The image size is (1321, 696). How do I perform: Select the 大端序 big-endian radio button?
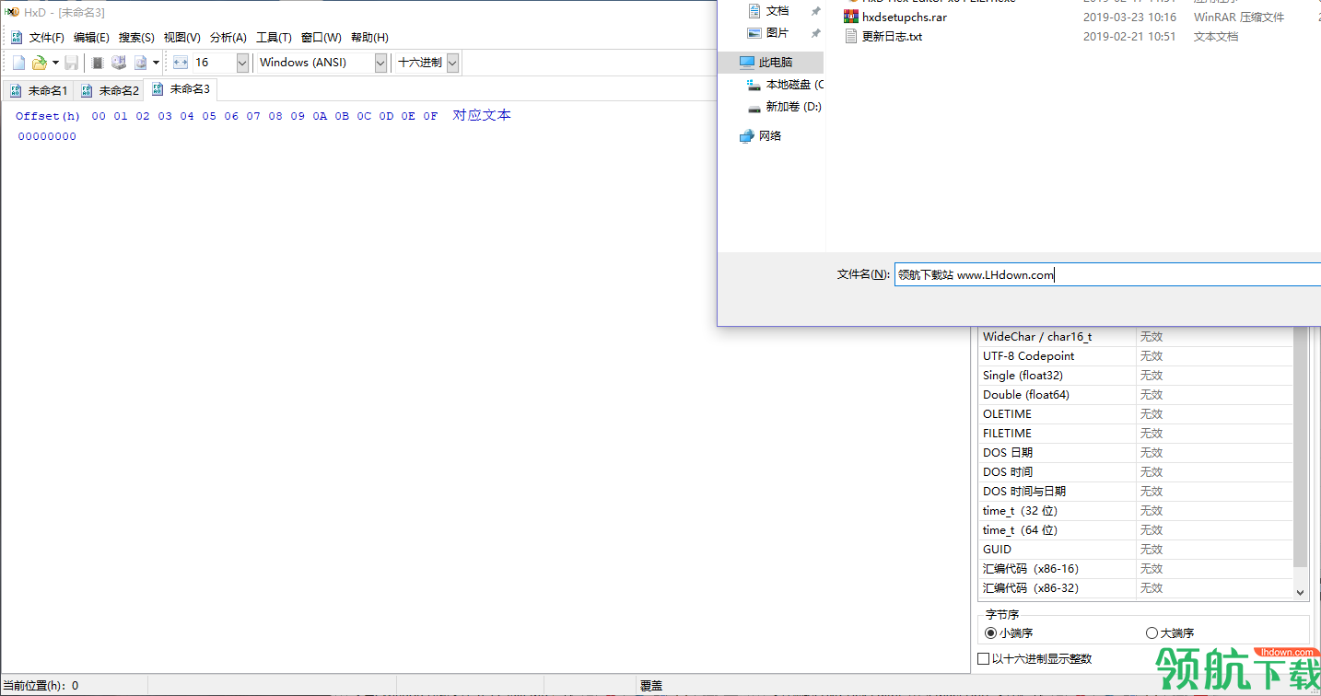[x=1151, y=632]
